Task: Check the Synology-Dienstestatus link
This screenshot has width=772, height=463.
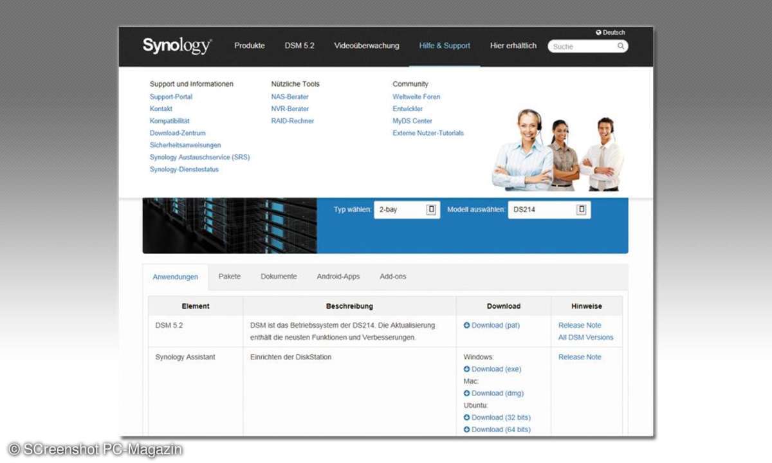Action: [184, 170]
